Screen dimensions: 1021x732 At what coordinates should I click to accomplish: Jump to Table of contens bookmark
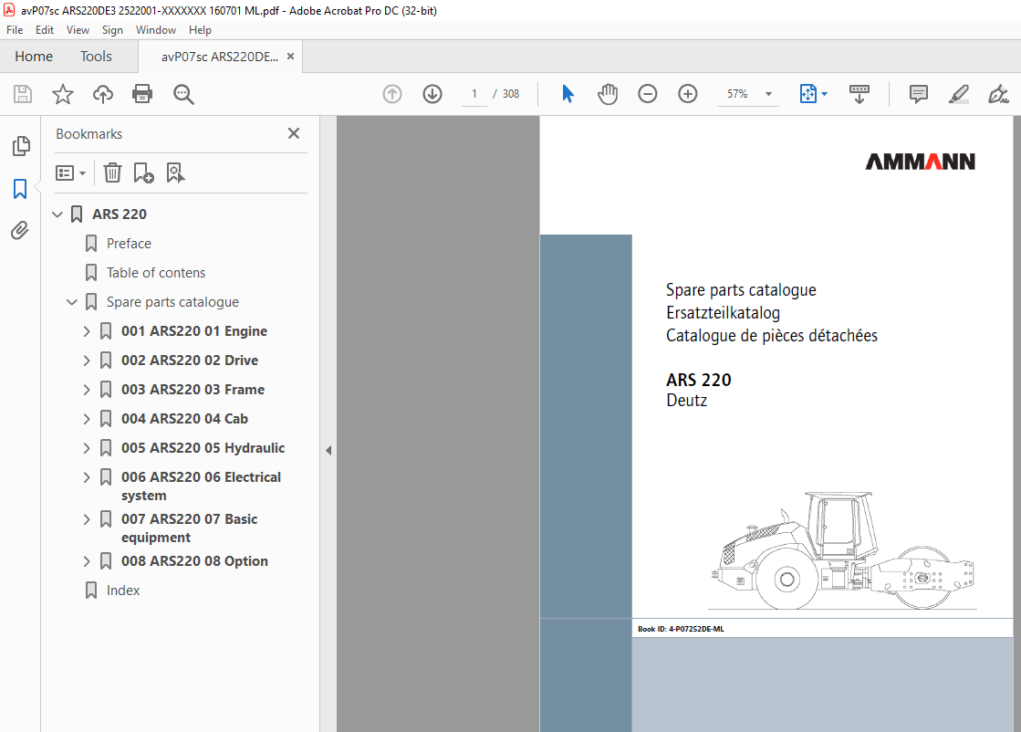pyautogui.click(x=156, y=273)
